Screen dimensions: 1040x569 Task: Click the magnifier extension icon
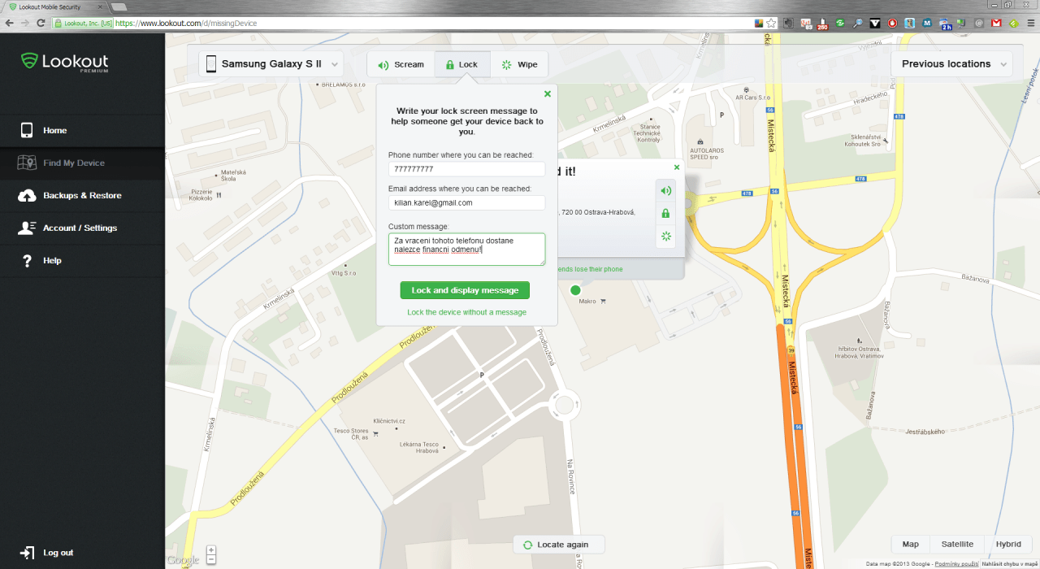[858, 24]
